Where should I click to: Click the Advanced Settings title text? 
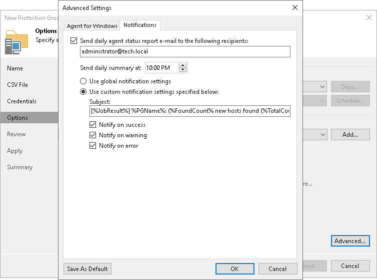(x=87, y=8)
